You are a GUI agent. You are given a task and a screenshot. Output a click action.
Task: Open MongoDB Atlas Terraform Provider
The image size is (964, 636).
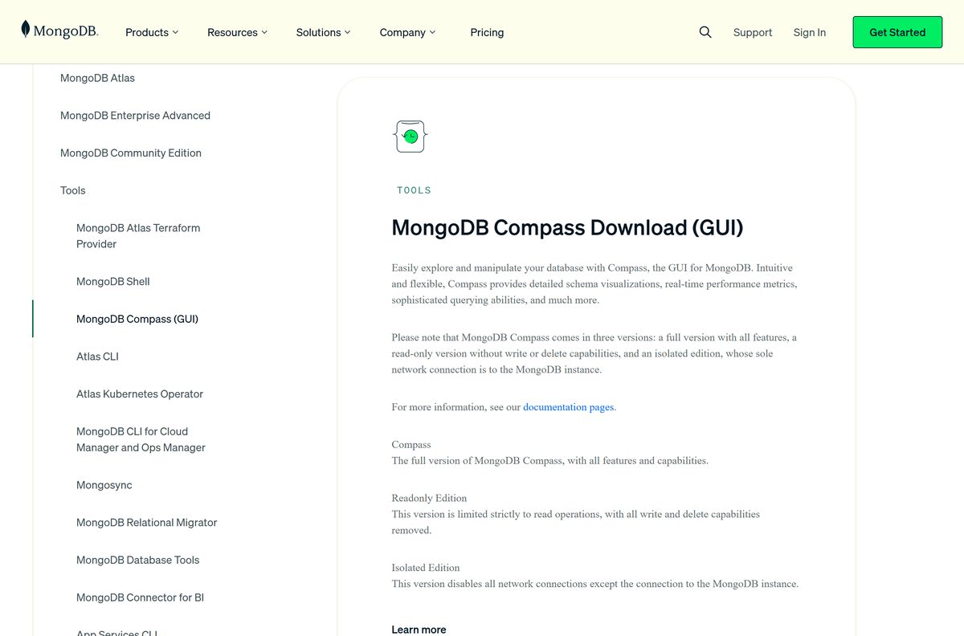[x=138, y=236]
